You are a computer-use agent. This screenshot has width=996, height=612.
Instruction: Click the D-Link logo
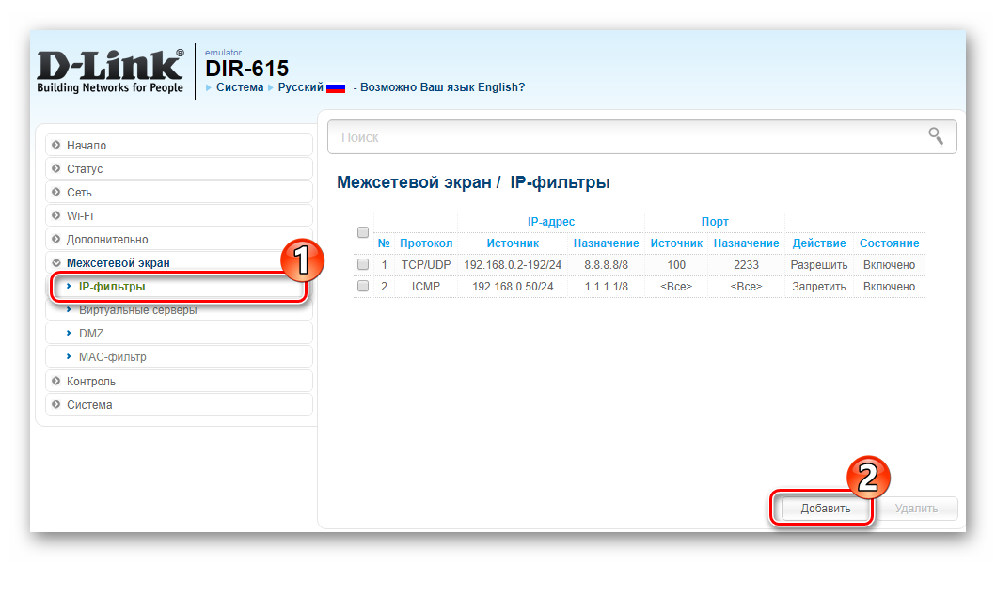[x=111, y=71]
